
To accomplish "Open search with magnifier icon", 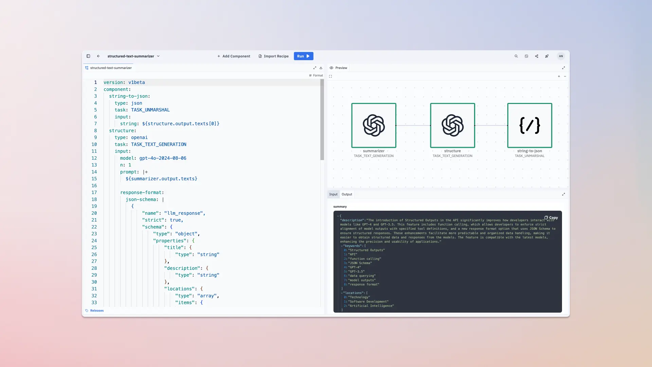I will click(516, 56).
